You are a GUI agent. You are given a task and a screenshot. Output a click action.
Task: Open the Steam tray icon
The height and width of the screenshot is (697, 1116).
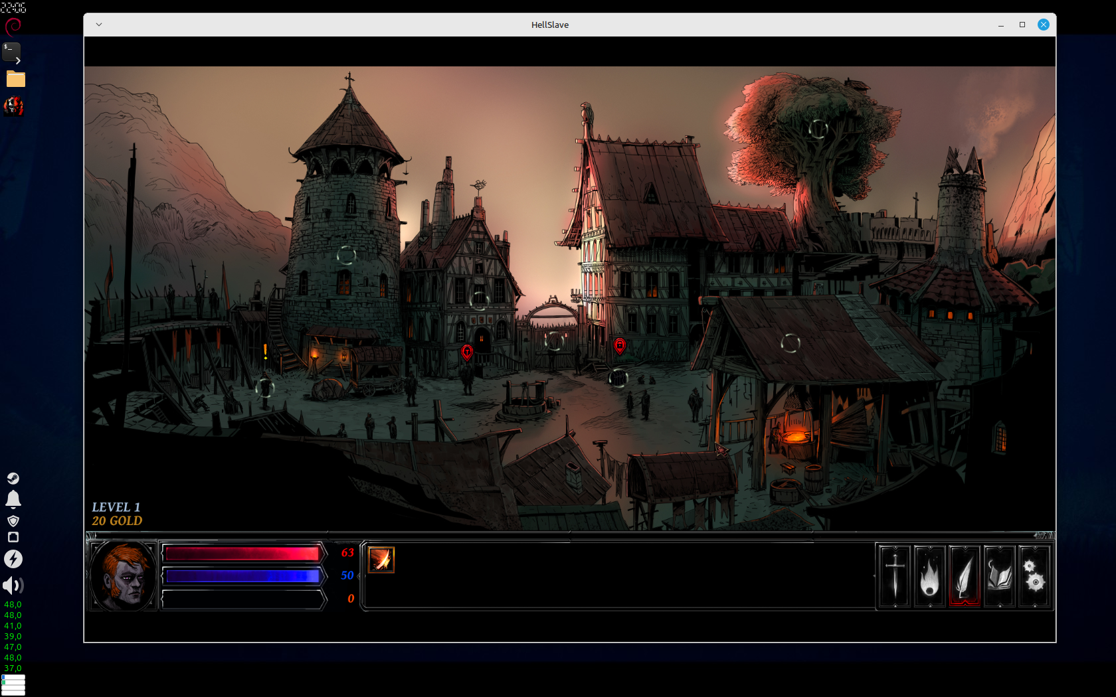(x=13, y=479)
